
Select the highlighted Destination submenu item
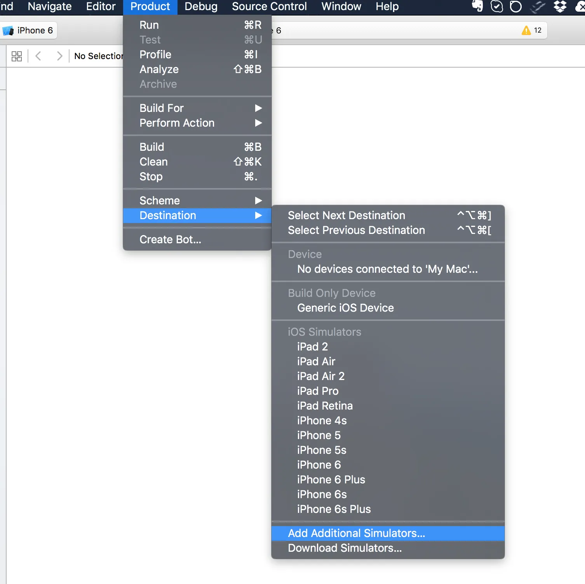197,215
